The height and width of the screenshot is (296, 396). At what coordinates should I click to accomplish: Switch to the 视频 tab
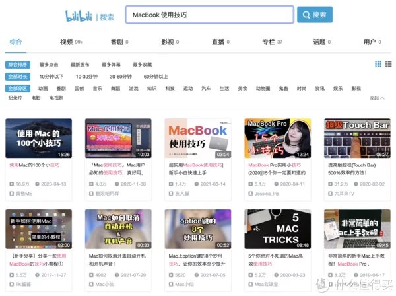(x=67, y=42)
